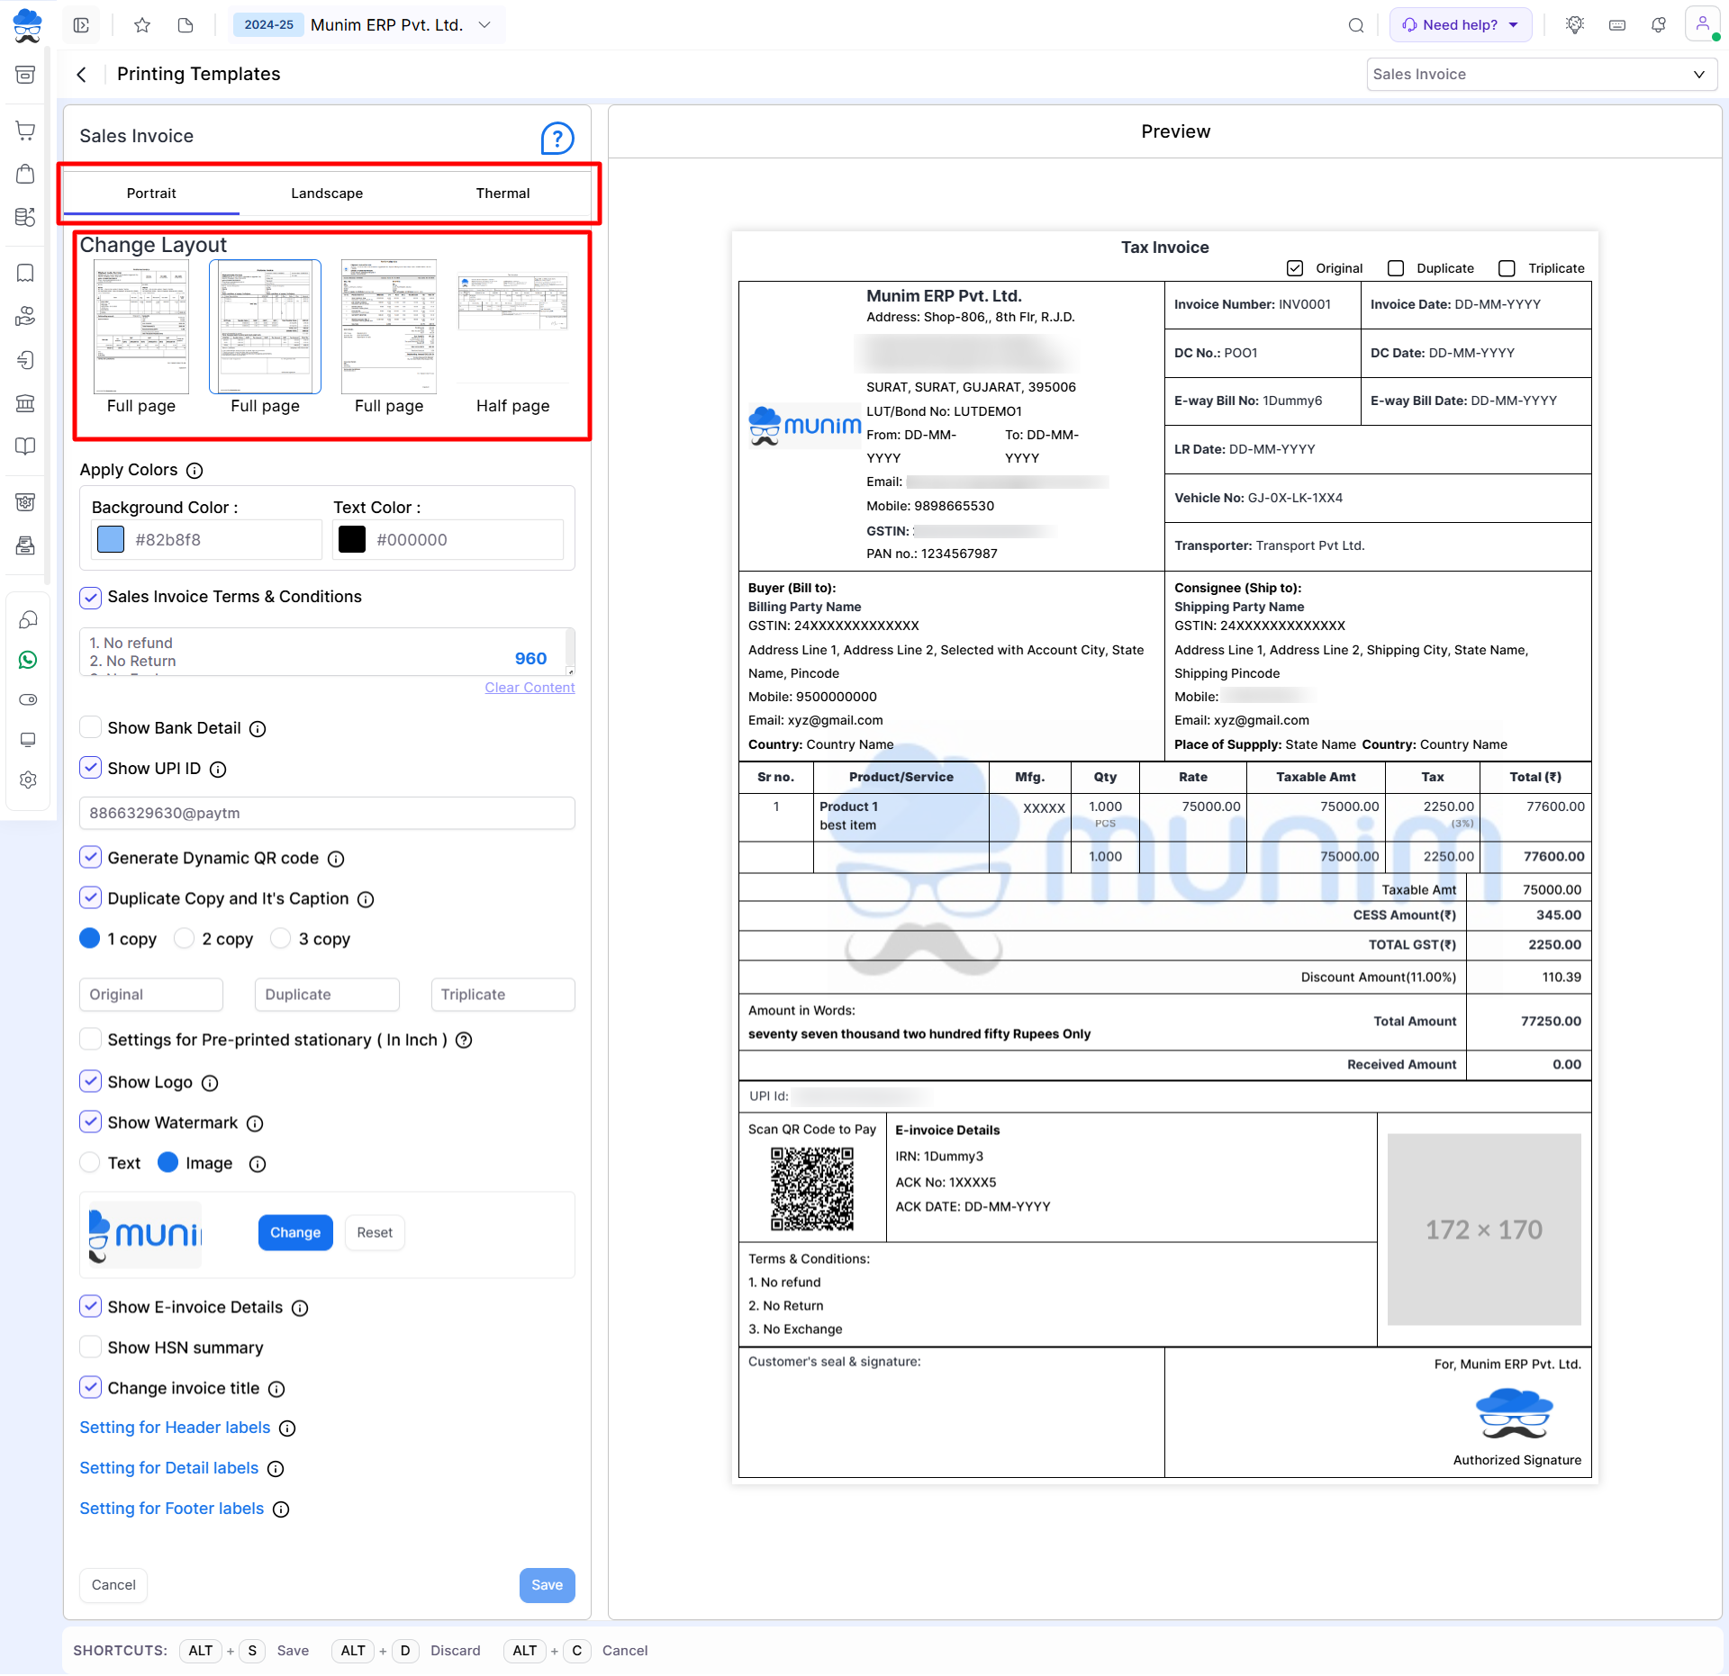Viewport: 1729px width, 1676px height.
Task: Open the shopping bag icon in the left sidebar
Action: coord(26,174)
